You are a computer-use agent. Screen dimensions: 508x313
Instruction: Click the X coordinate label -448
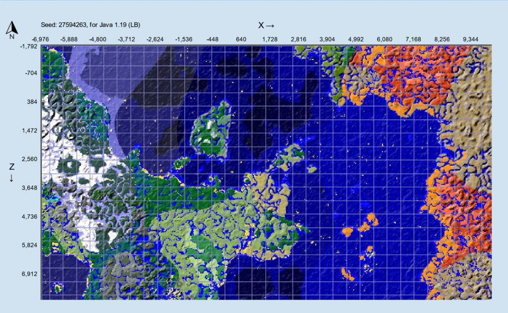point(212,39)
